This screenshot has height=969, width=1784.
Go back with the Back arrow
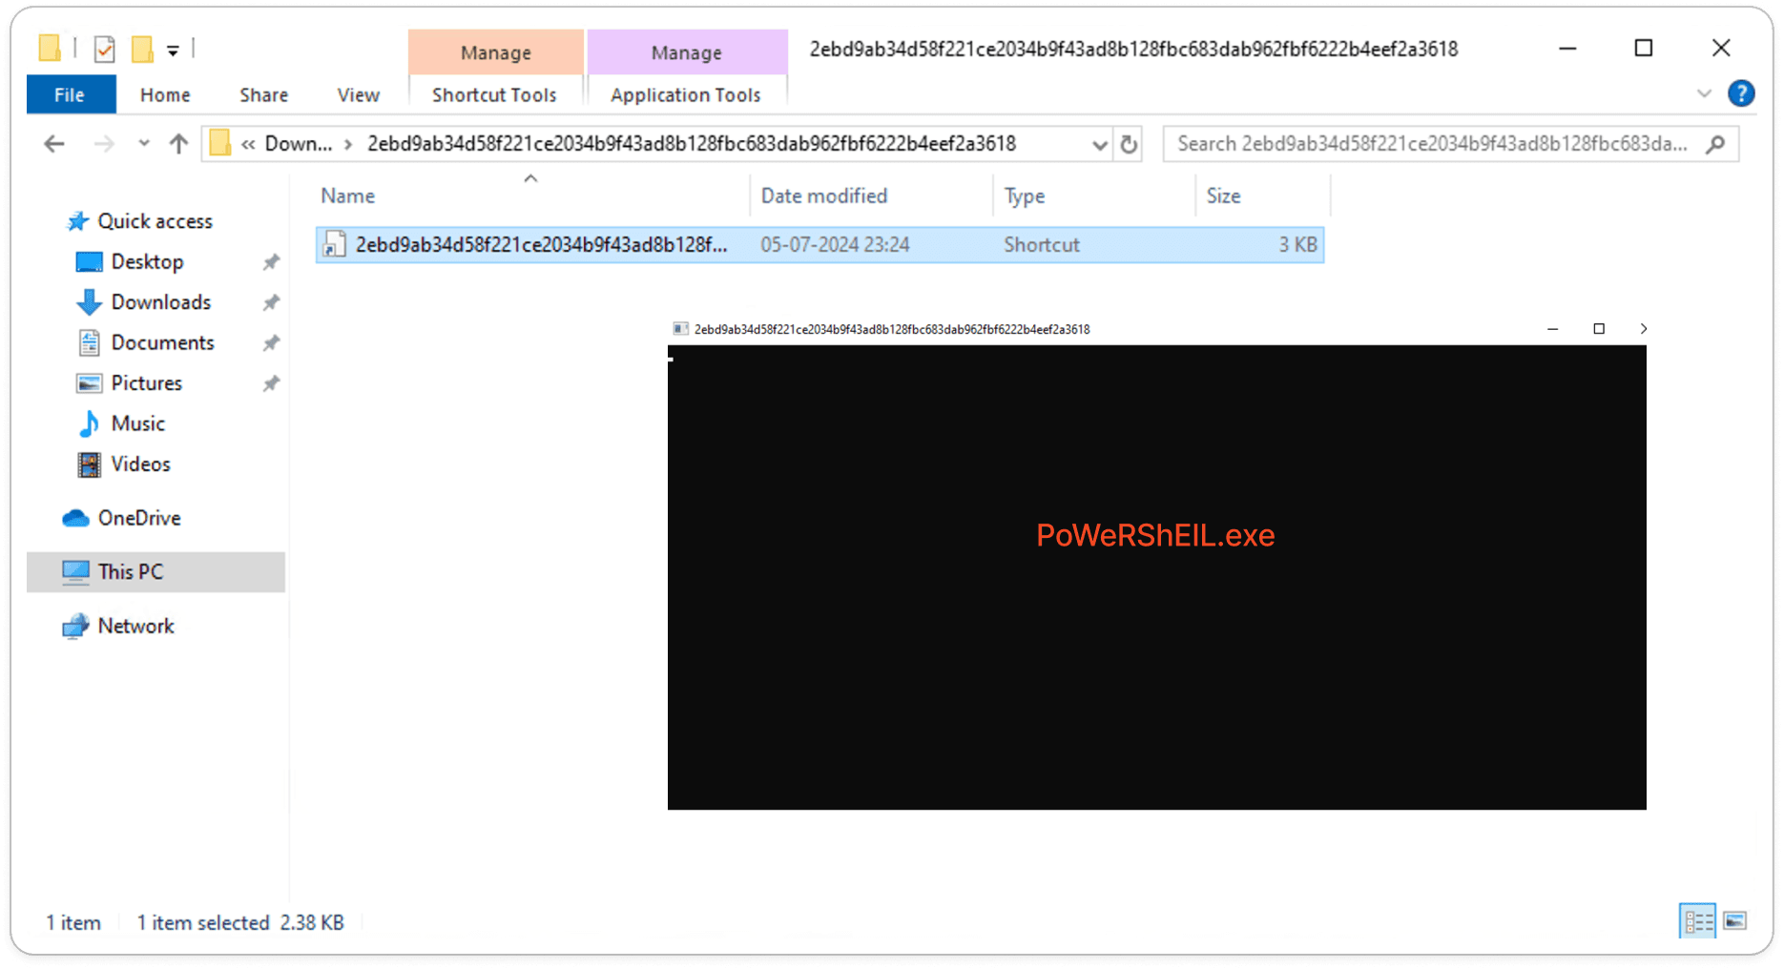tap(54, 144)
